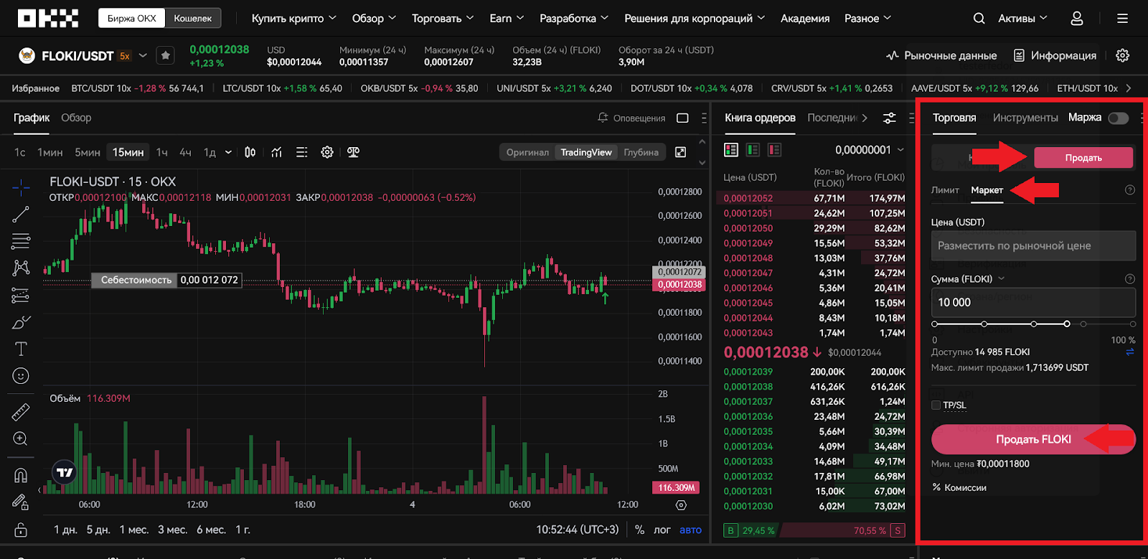Toggle percent scale on chart
This screenshot has width=1148, height=559.
click(639, 530)
